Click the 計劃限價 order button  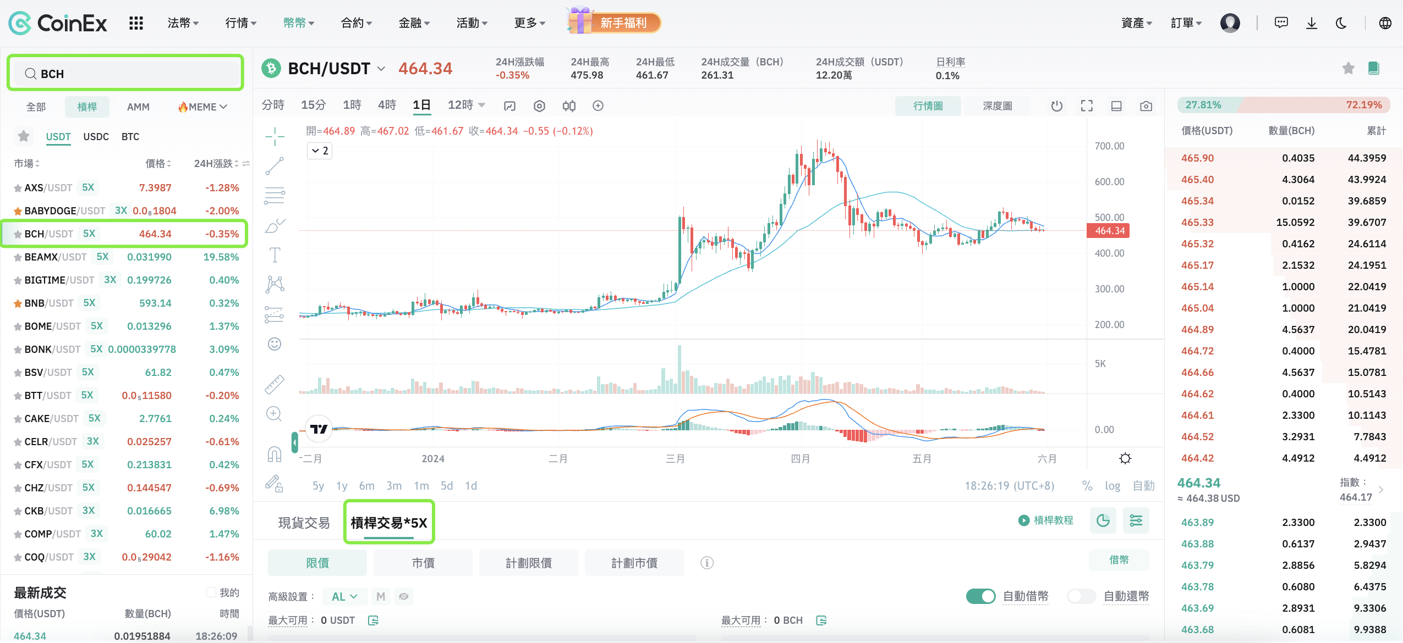[528, 563]
